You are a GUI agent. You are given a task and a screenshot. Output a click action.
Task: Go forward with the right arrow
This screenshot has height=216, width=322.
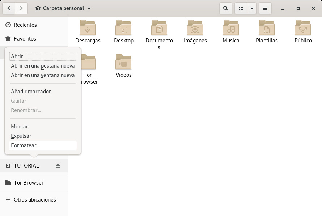(21, 8)
